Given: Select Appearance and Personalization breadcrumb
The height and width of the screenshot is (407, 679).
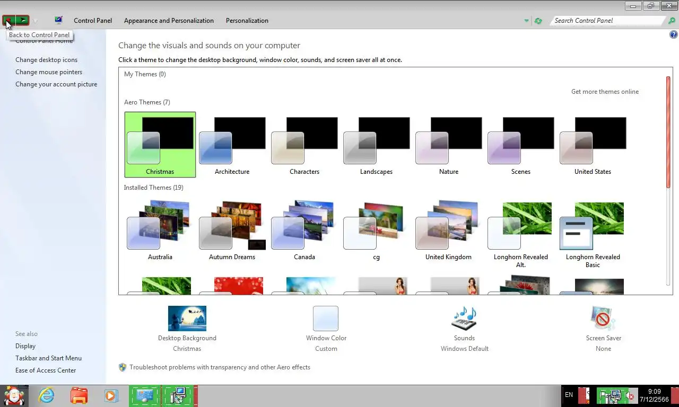Looking at the screenshot, I should [x=169, y=21].
